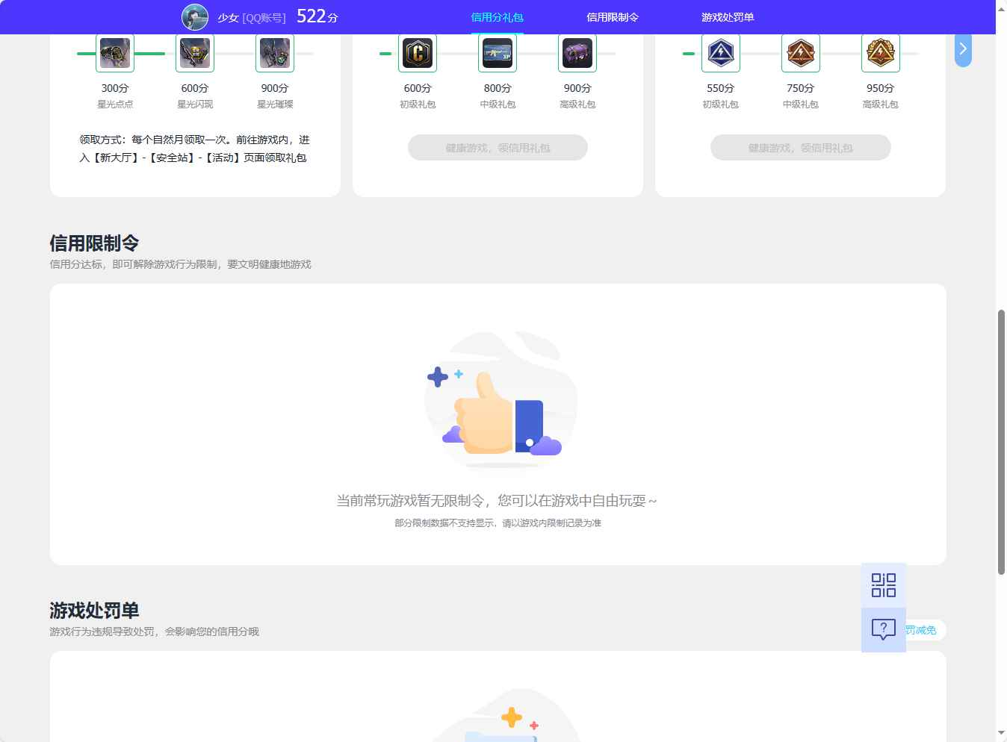This screenshot has width=1007, height=742.
Task: Click the 信用限制令 section heading
Action: point(94,243)
